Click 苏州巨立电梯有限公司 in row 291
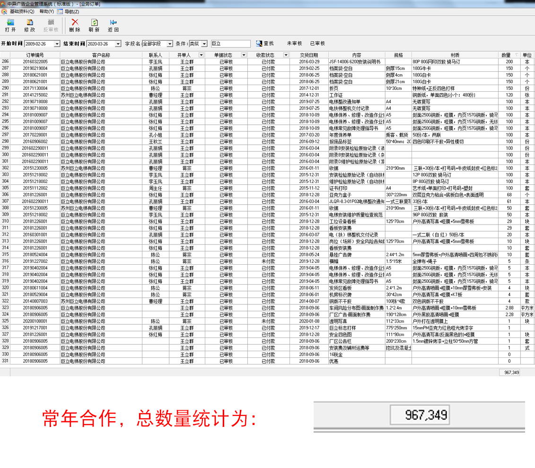This screenshot has width=535, height=468. pos(83,95)
